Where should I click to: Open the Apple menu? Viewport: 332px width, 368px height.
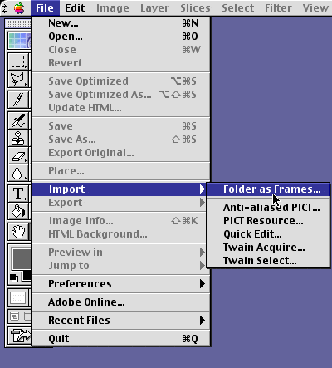(19, 7)
